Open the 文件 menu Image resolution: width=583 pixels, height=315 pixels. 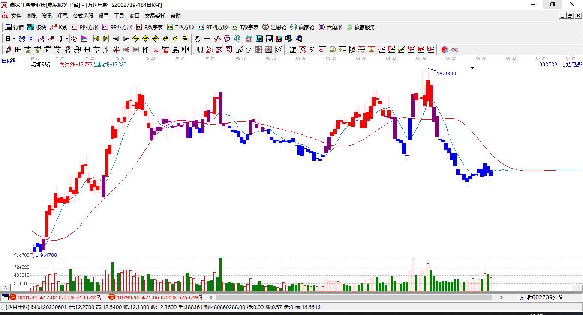[16, 16]
